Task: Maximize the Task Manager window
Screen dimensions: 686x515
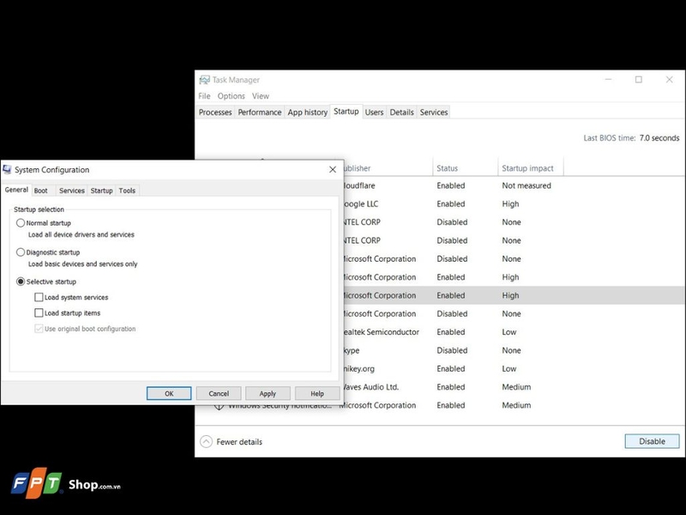Action: (639, 80)
